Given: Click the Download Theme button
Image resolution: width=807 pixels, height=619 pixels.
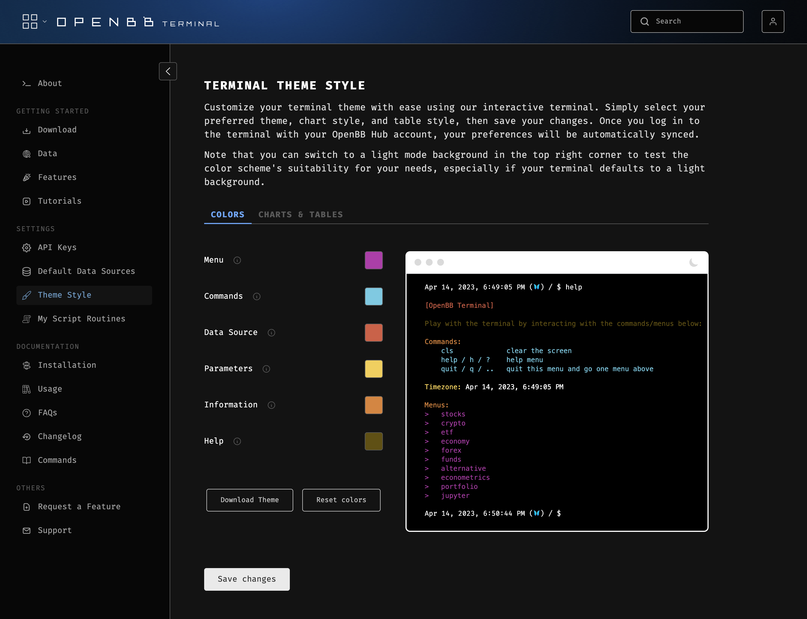Looking at the screenshot, I should point(250,500).
